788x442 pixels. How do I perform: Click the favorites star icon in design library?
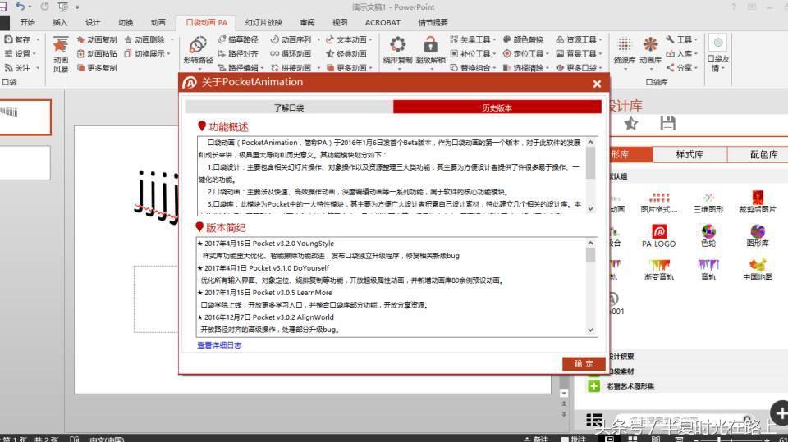(x=630, y=123)
